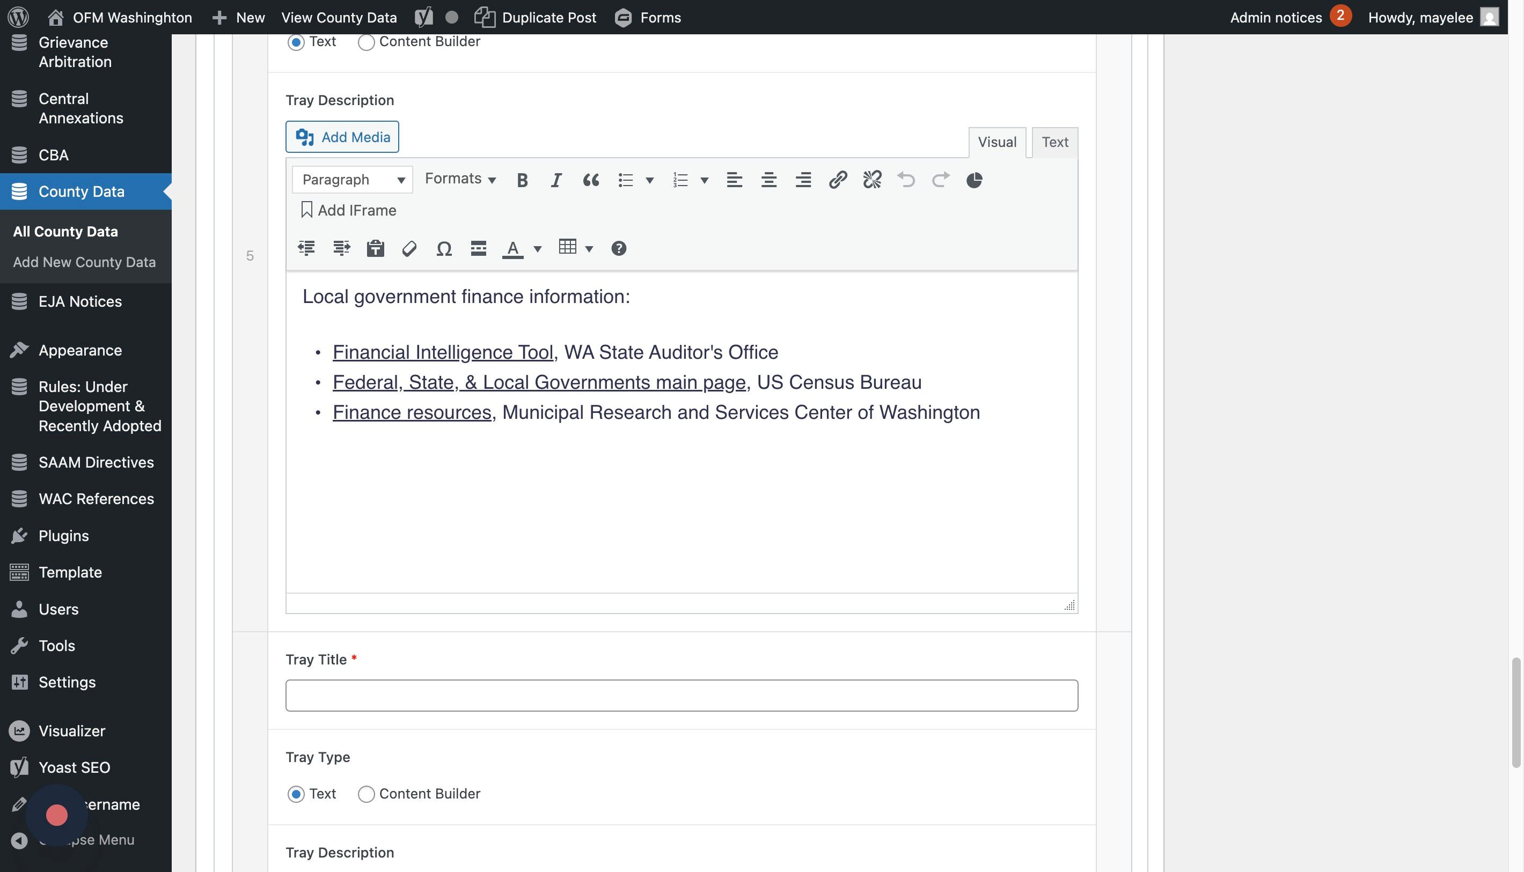The image size is (1524, 872).
Task: Click the remove link icon
Action: point(872,180)
